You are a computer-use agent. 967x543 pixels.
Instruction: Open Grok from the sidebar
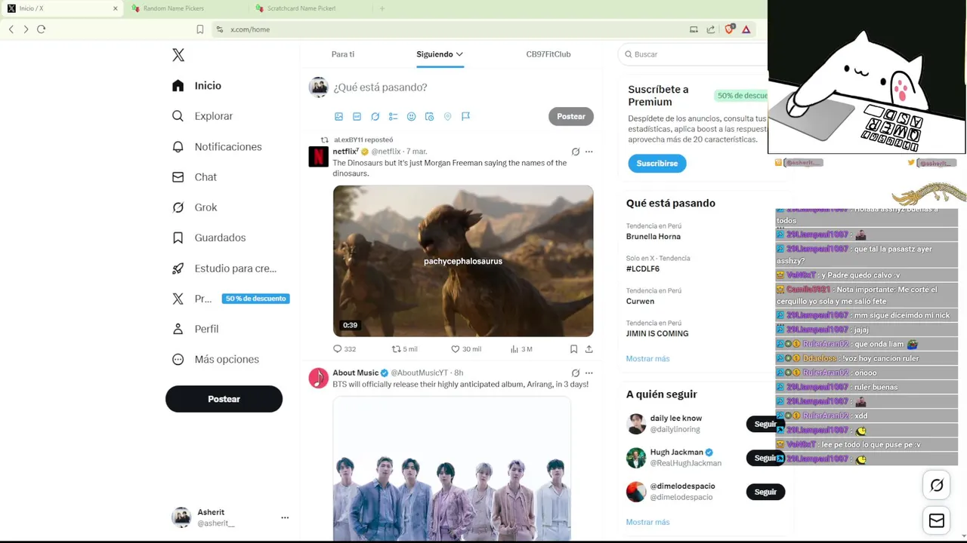(194, 207)
